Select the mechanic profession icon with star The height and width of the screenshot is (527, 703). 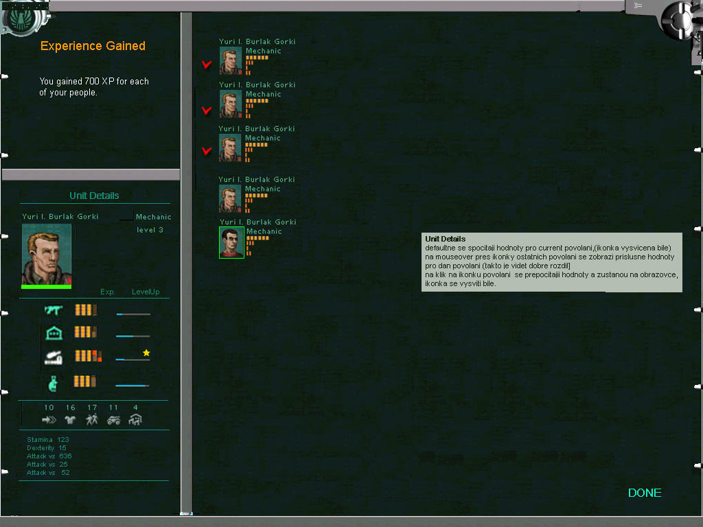(54, 357)
